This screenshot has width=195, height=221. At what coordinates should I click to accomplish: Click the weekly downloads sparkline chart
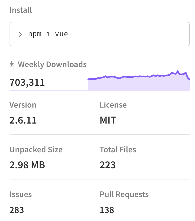[138, 80]
